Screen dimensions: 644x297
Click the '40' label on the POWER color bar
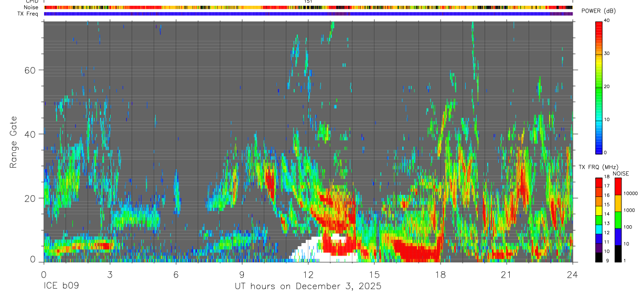pyautogui.click(x=607, y=20)
